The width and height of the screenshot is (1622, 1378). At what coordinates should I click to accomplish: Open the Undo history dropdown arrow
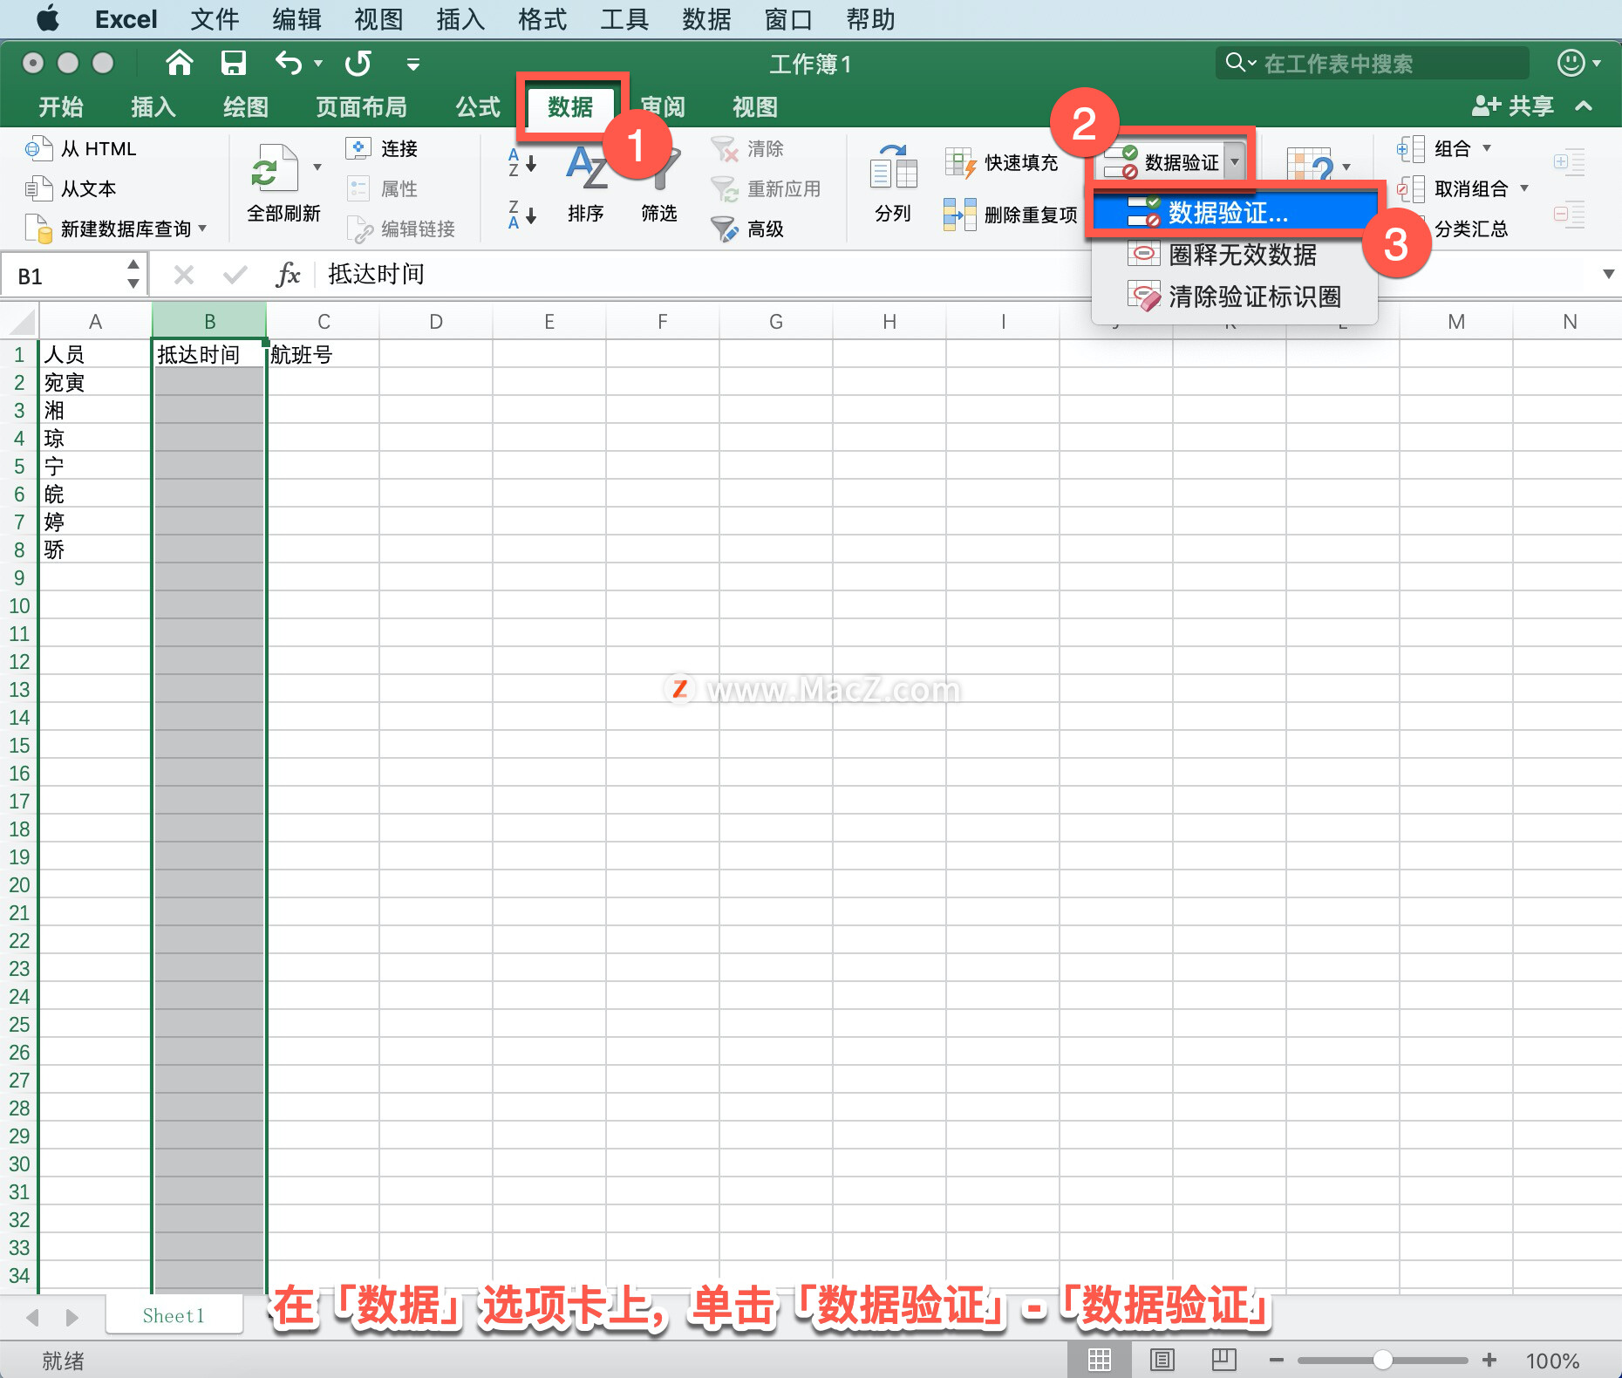(x=318, y=64)
